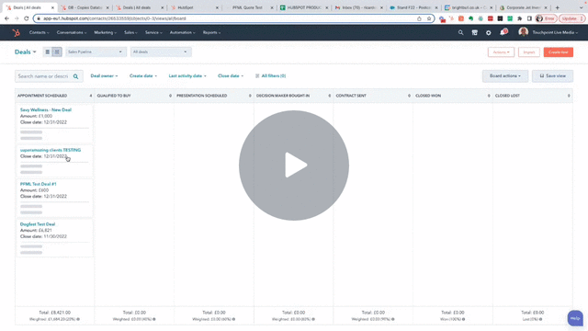588x331 pixels.
Task: Open the user avatar picture
Action: tap(523, 32)
